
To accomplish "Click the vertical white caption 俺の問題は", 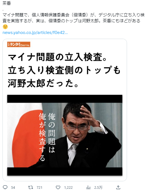I will pyautogui.click(x=52, y=133).
